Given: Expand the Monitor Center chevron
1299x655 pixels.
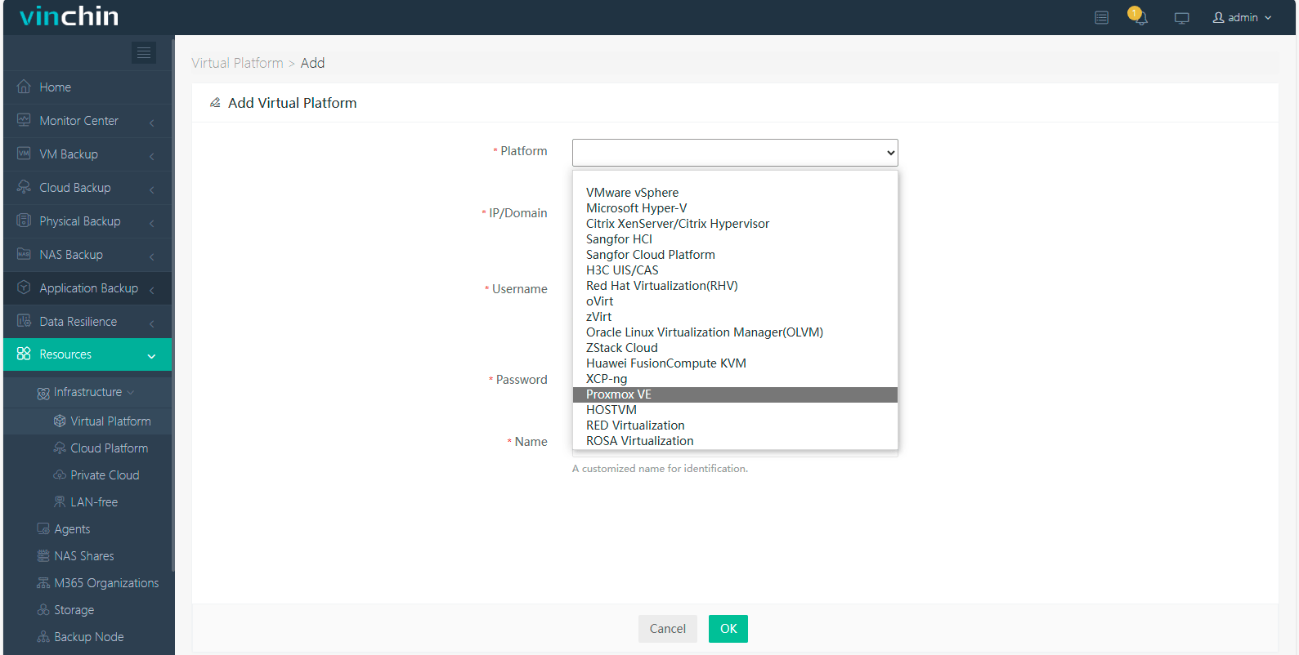Looking at the screenshot, I should [x=152, y=123].
